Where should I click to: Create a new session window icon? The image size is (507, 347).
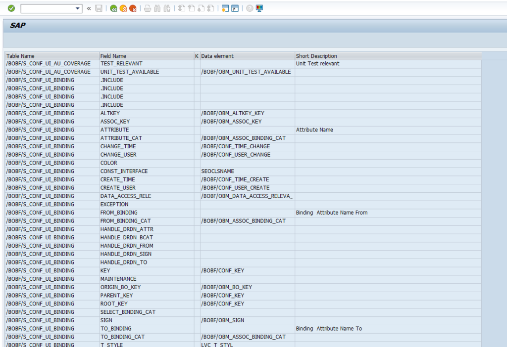[225, 8]
